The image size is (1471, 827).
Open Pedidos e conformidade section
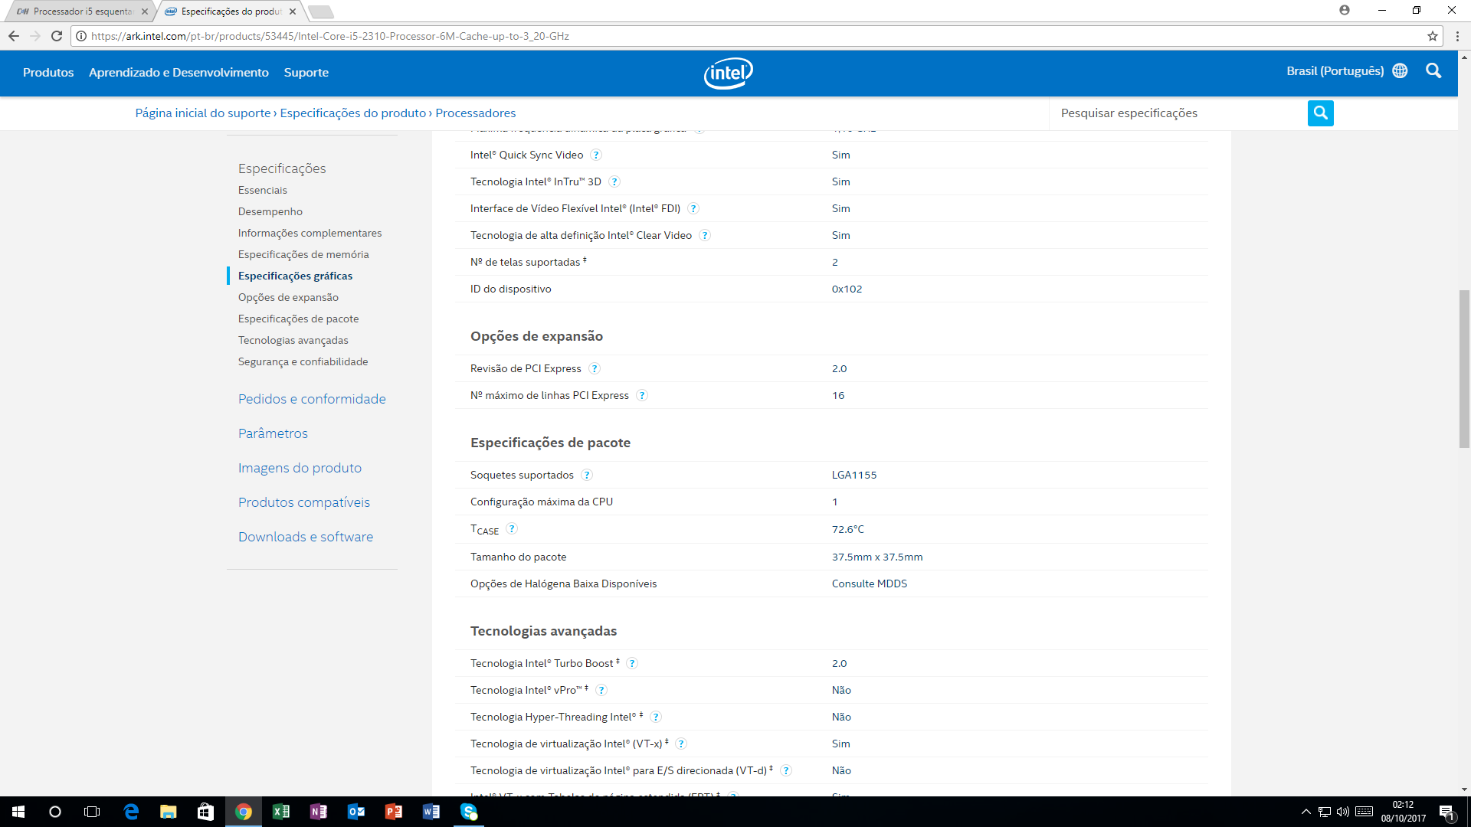click(312, 399)
